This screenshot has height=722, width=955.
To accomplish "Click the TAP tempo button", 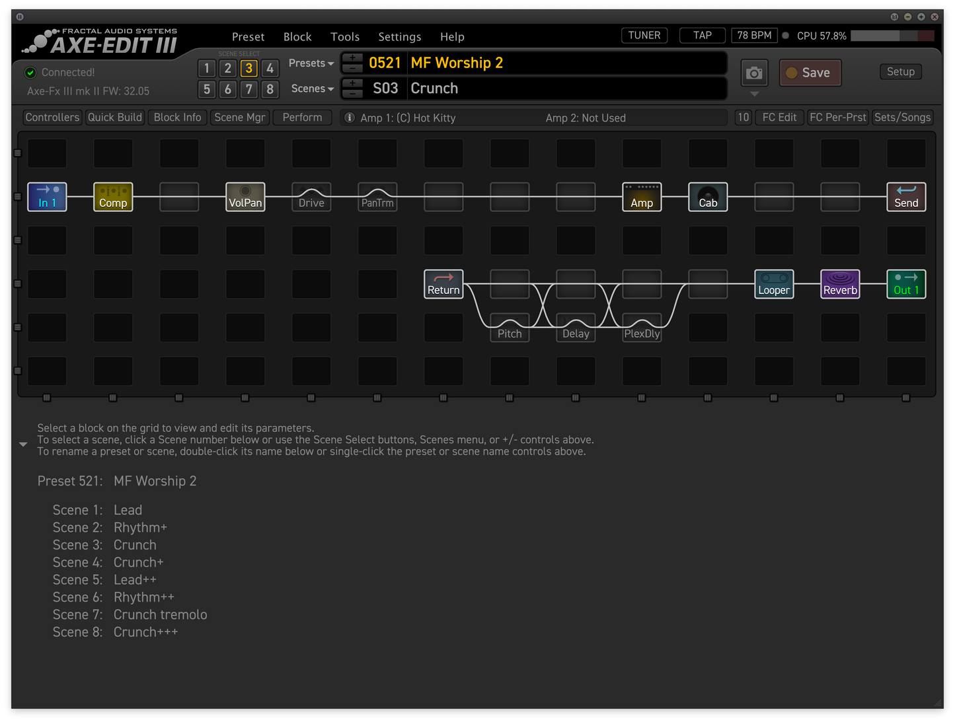I will coord(703,36).
